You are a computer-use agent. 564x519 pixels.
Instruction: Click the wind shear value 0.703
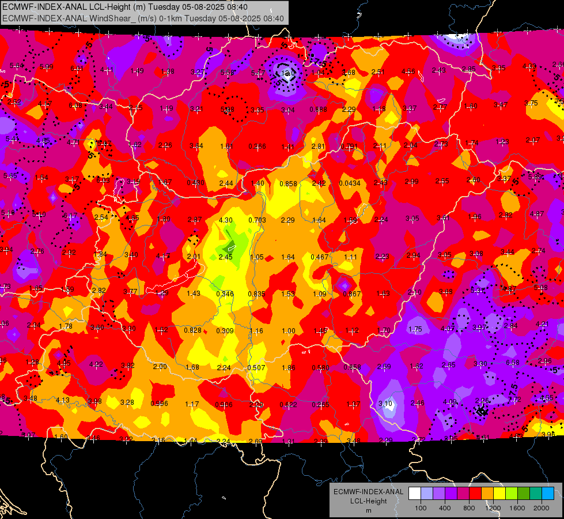(257, 220)
